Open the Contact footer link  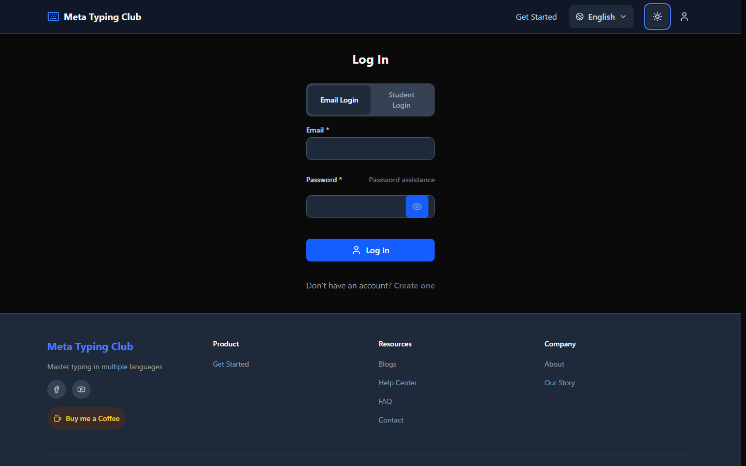coord(391,420)
